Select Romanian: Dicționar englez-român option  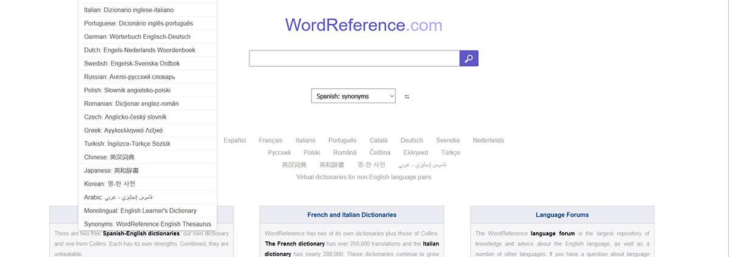tap(148, 103)
